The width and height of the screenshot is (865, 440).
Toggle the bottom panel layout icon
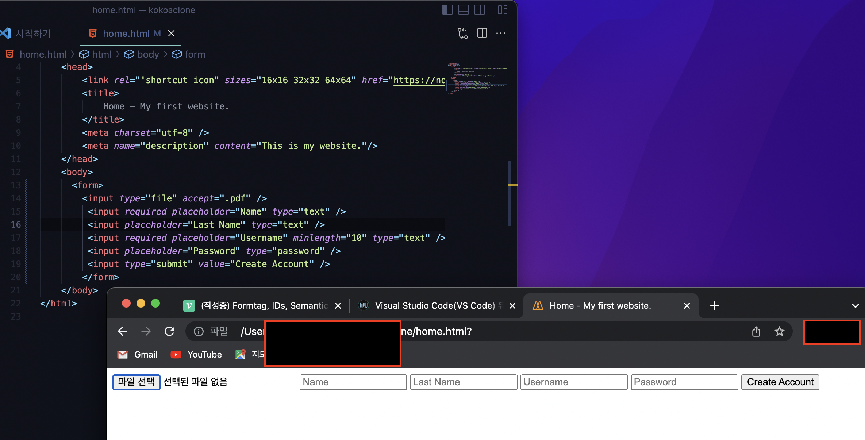463,10
